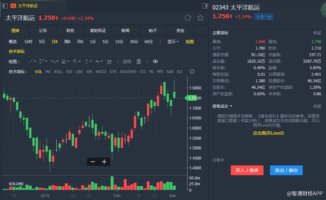Switch to the 新闻 tab

125,30
